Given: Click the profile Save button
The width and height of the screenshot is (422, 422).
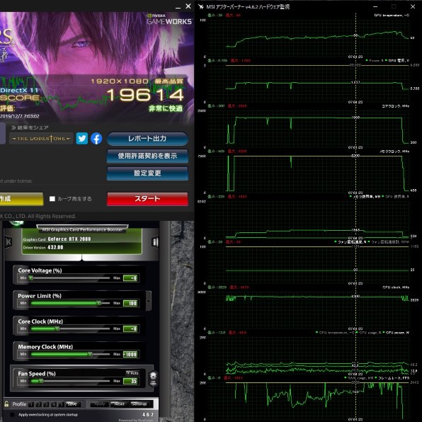Looking at the screenshot, I should point(73,404).
